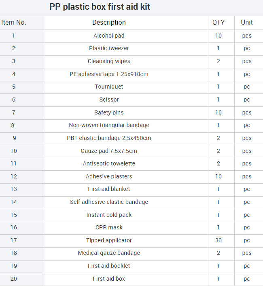Click 'Non-woven triangular bandage' cell
263x286 pixels.
pyautogui.click(x=109, y=125)
